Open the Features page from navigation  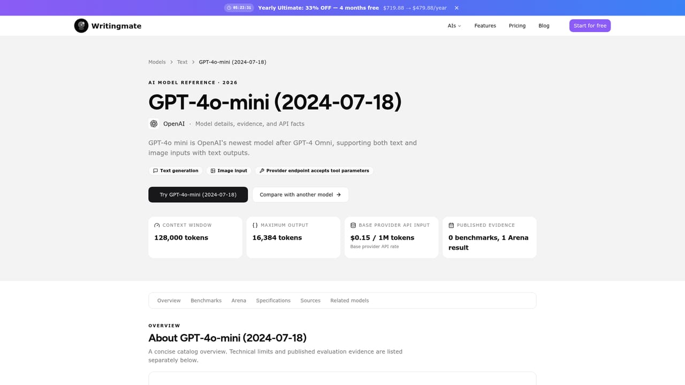(x=485, y=26)
